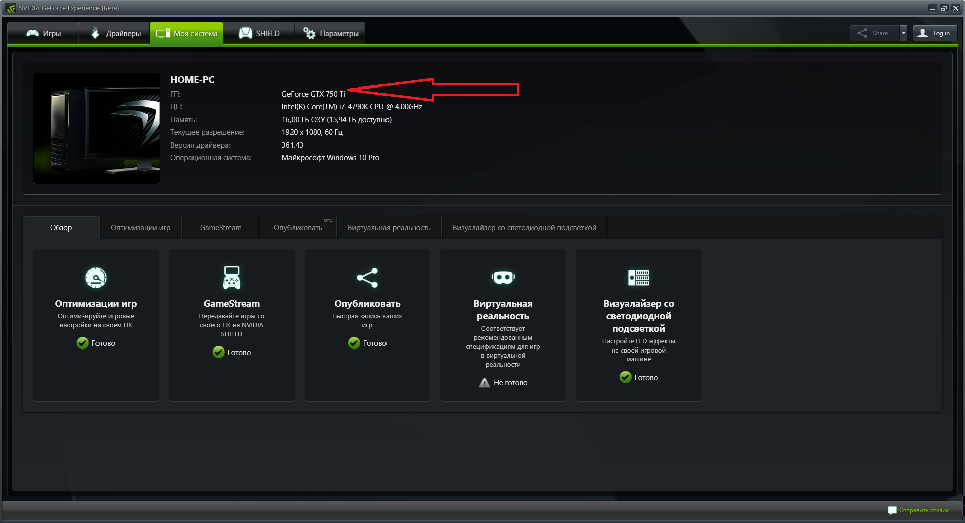
Task: Open the Виртуальная реальность sub-tab
Action: click(x=389, y=228)
